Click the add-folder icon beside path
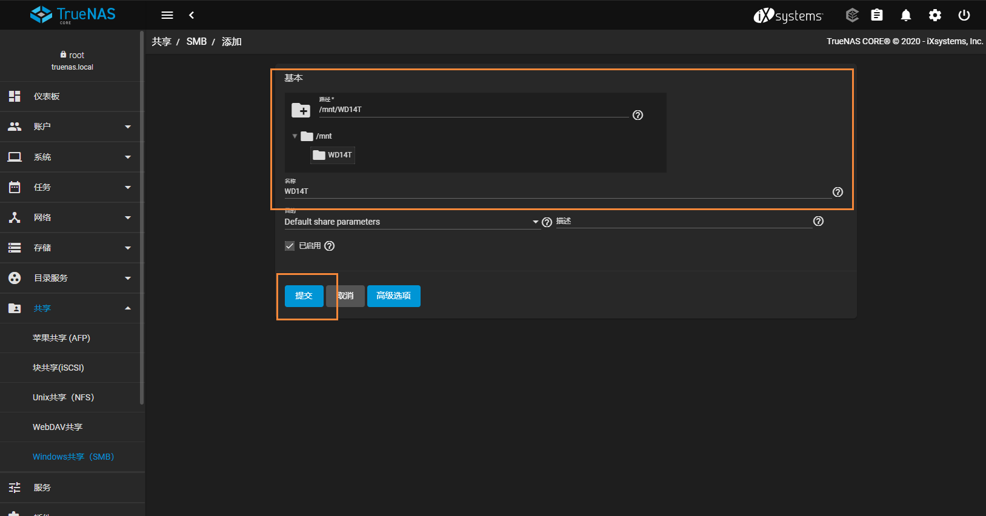This screenshot has width=986, height=516. (x=301, y=110)
